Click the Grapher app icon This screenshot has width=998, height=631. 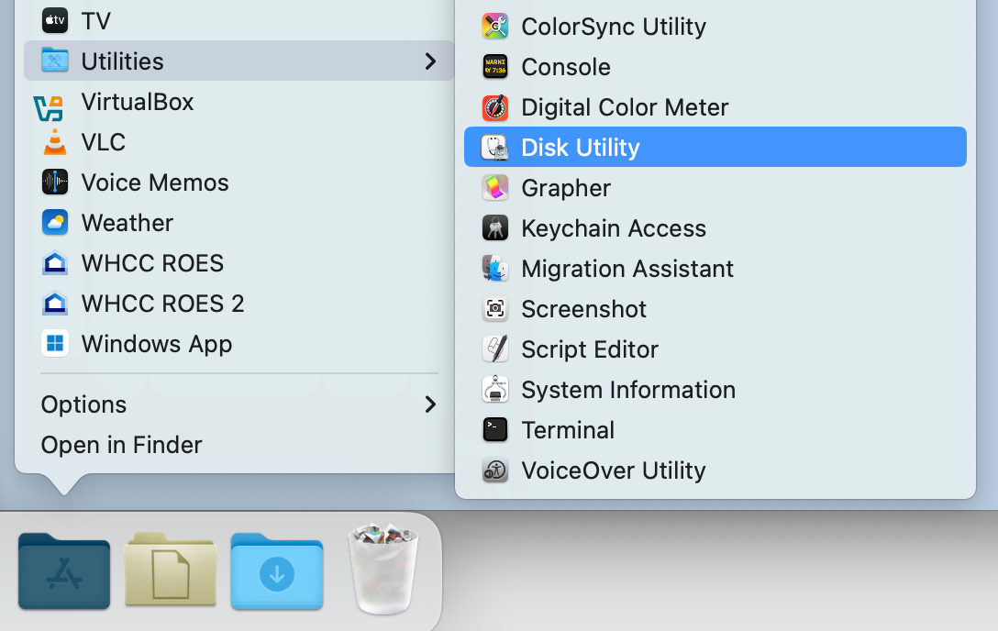click(x=495, y=188)
